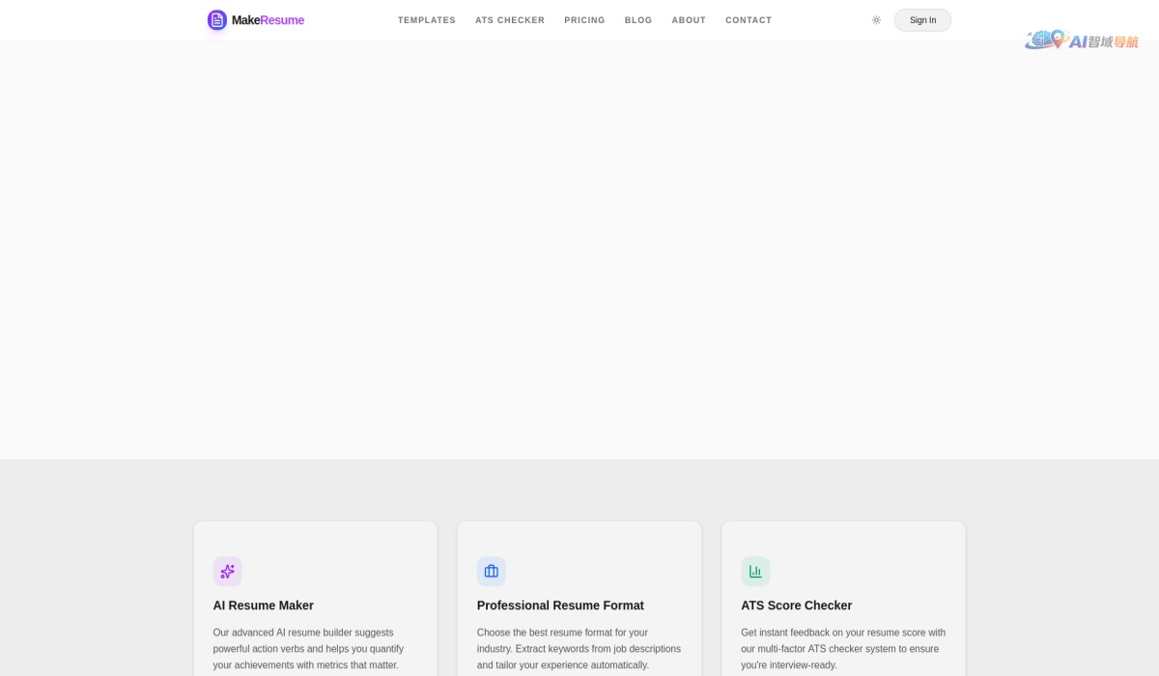Visit the Blog section

pos(638,20)
